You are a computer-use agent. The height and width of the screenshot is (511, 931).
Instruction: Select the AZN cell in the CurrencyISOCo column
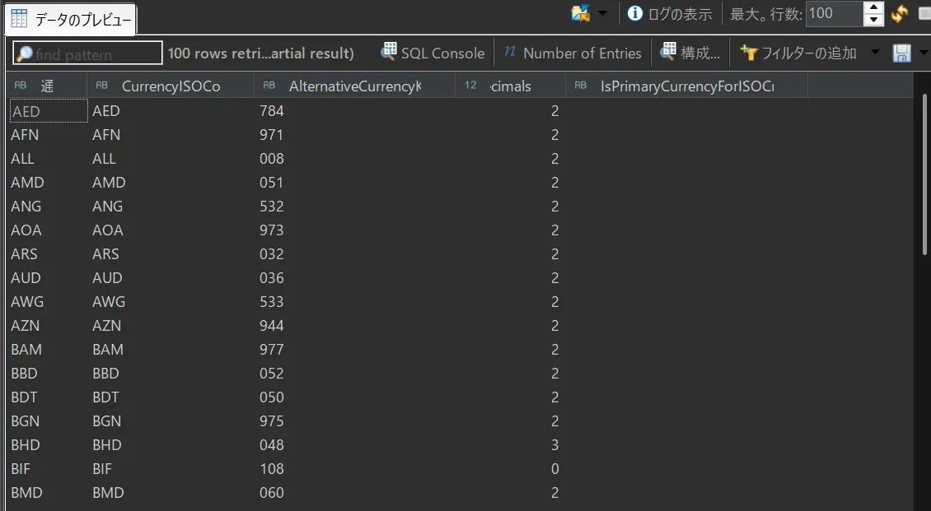[x=107, y=326]
